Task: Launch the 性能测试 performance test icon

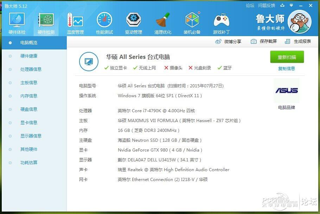Action: [104, 20]
